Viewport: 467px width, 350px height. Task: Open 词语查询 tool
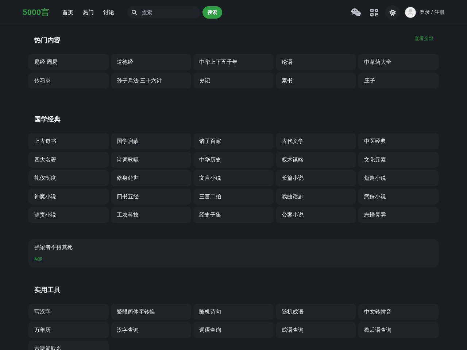[x=233, y=330]
